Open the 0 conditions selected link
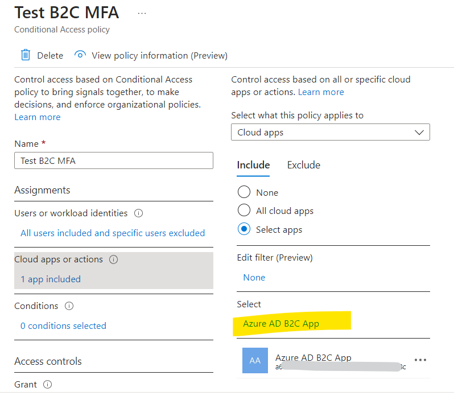The height and width of the screenshot is (404, 454). tap(63, 326)
